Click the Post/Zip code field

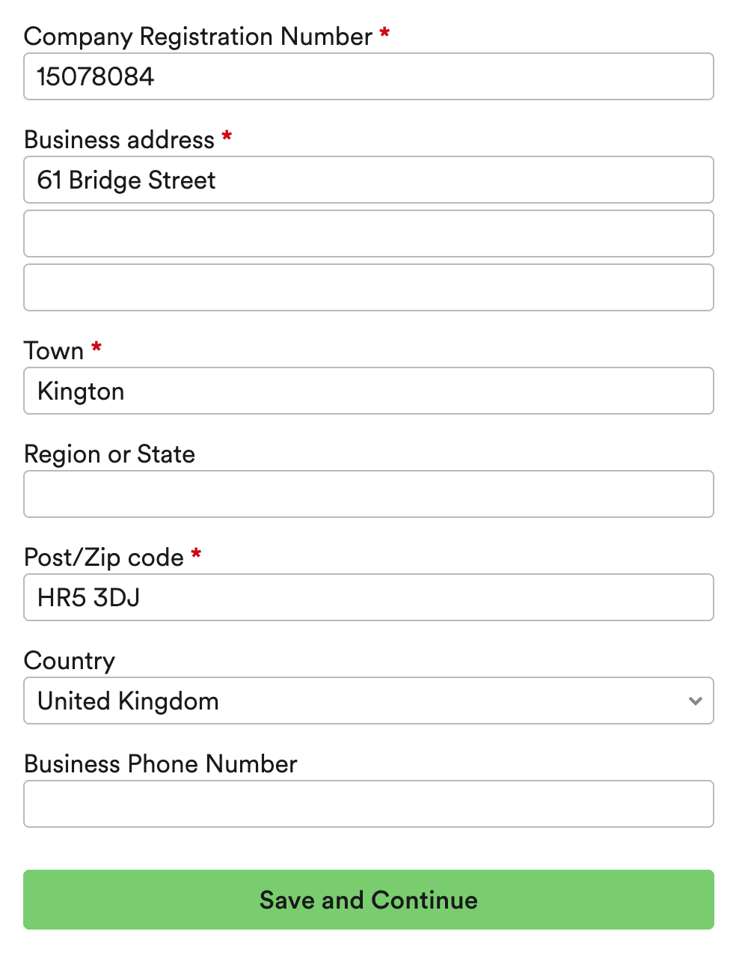tap(368, 597)
